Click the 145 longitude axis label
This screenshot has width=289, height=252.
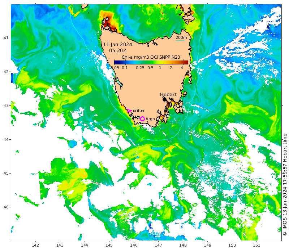pos(109,245)
